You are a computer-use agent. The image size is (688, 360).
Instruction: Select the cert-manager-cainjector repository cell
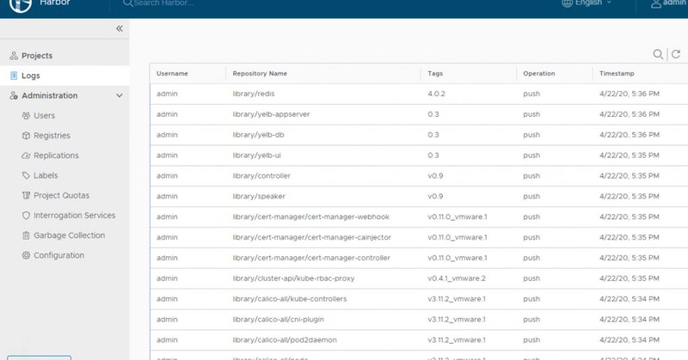[x=312, y=238]
